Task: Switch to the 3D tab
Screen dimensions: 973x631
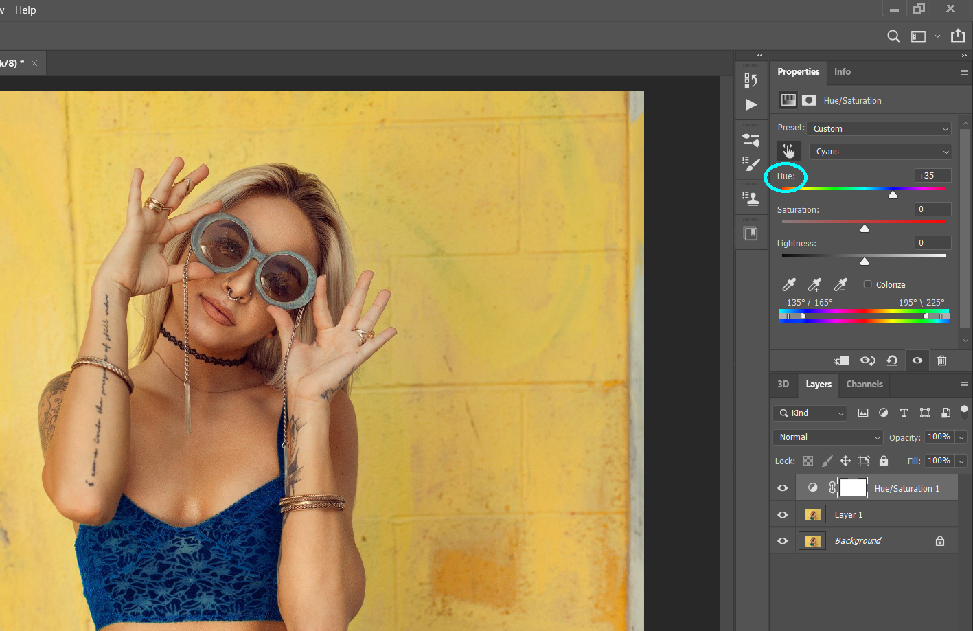Action: (783, 384)
